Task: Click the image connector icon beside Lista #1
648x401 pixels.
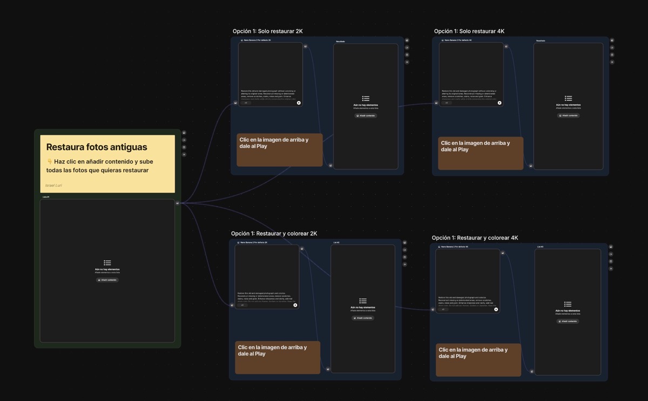Action: tap(177, 203)
